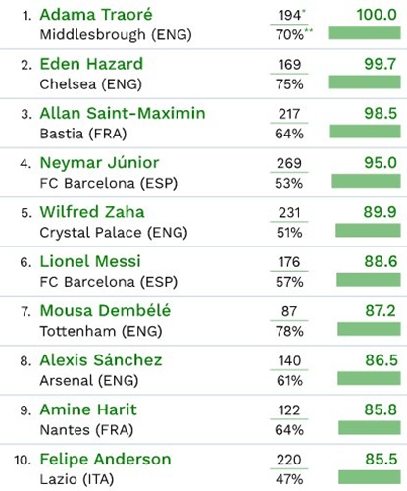407x491 pixels.
Task: Click Wilfred Zaha name
Action: pos(92,212)
